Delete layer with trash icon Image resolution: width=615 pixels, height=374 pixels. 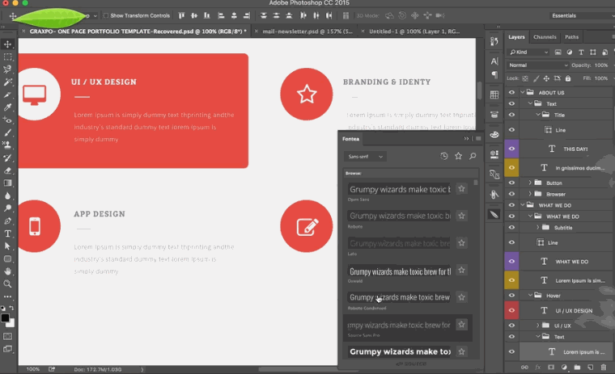603,367
